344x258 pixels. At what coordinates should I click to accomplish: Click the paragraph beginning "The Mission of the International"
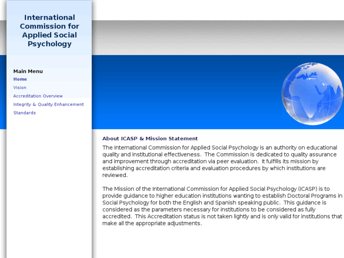pos(222,206)
